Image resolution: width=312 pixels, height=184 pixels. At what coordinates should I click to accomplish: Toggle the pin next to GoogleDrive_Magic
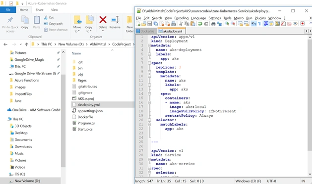click(58, 59)
